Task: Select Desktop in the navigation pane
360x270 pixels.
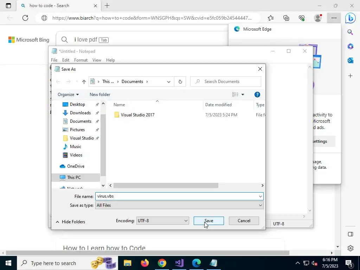Action: [x=77, y=104]
